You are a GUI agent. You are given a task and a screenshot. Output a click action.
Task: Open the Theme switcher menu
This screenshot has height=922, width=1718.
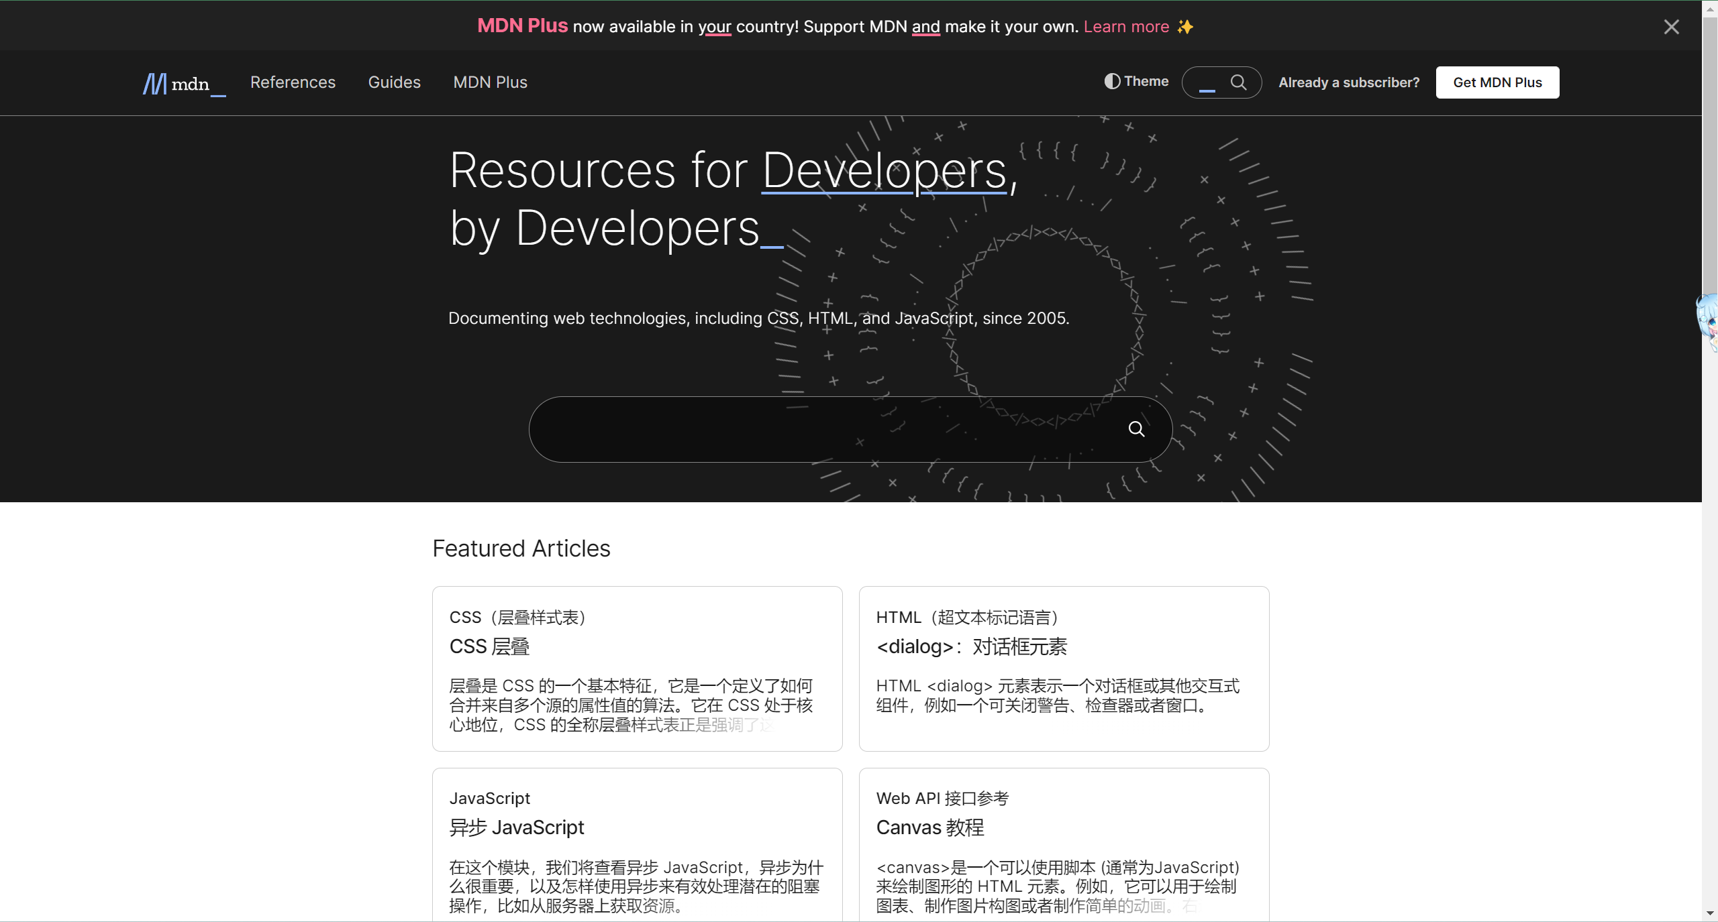(1146, 81)
